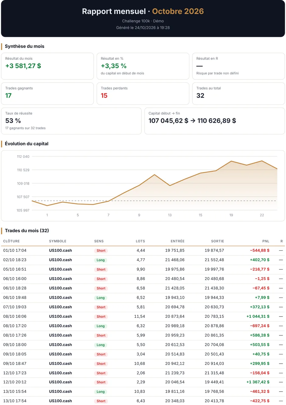Click the Résultat du mois card
Image resolution: width=286 pixels, height=405 pixels.
(x=47, y=66)
